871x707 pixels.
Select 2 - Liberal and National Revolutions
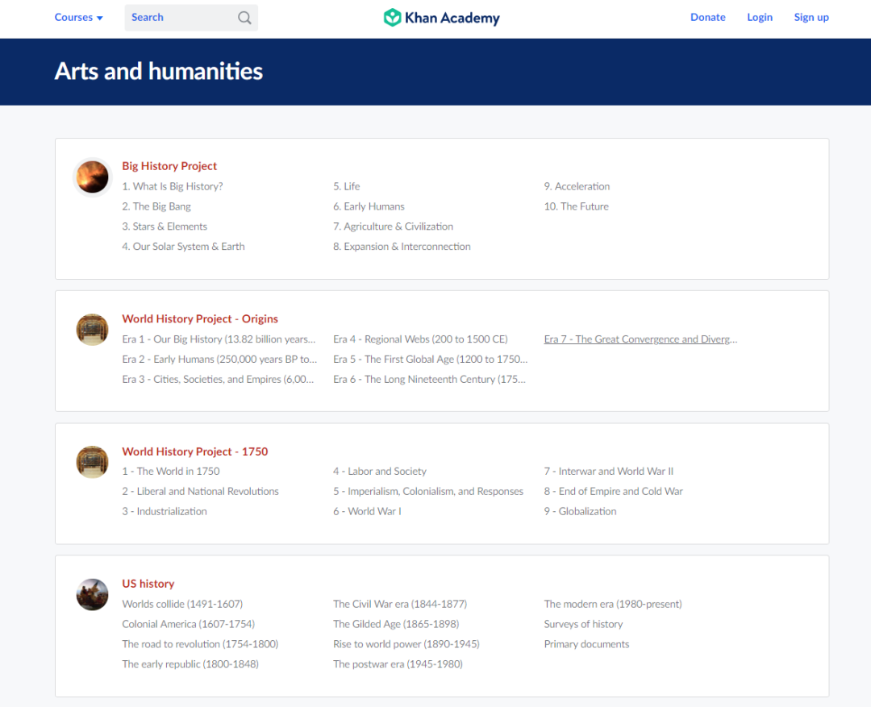click(201, 492)
